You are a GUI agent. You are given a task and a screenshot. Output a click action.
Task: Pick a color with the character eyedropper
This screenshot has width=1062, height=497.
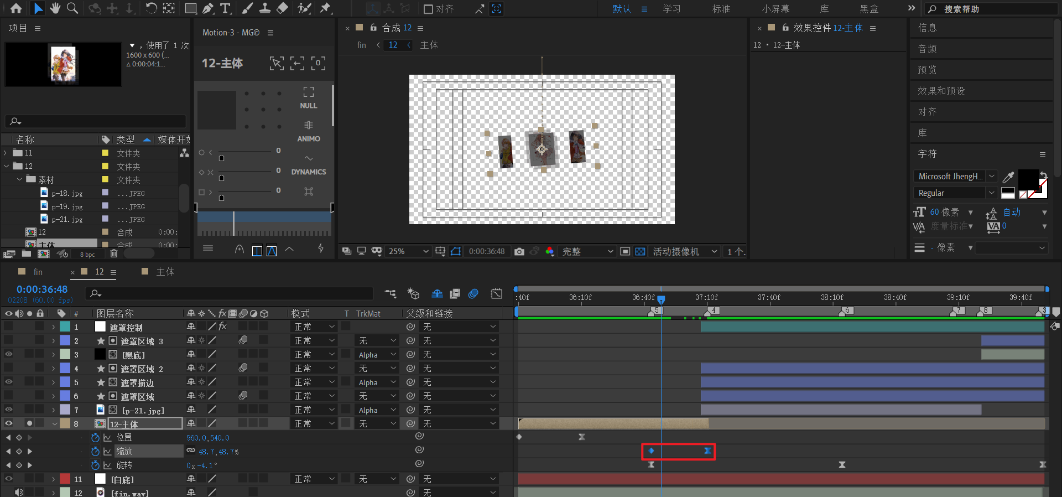[1008, 177]
